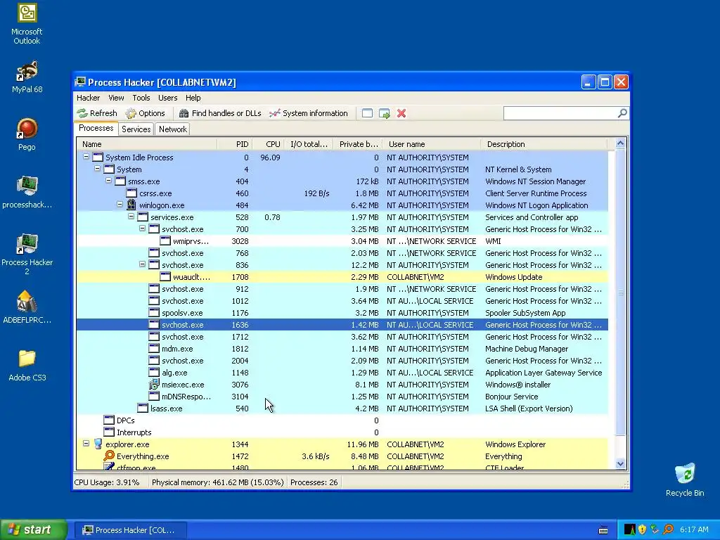Select the mDNSRespo Bonjour Service row
The height and width of the screenshot is (540, 720).
pyautogui.click(x=342, y=397)
